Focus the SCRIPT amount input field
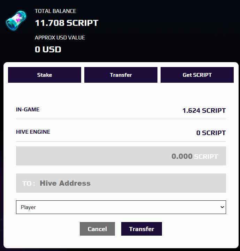 coord(121,156)
